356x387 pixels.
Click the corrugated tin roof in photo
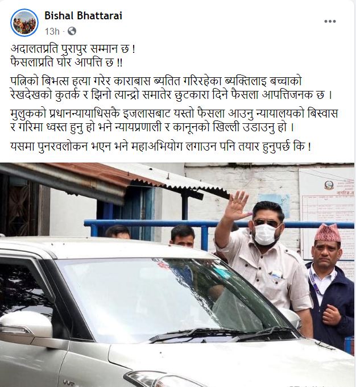(111, 181)
